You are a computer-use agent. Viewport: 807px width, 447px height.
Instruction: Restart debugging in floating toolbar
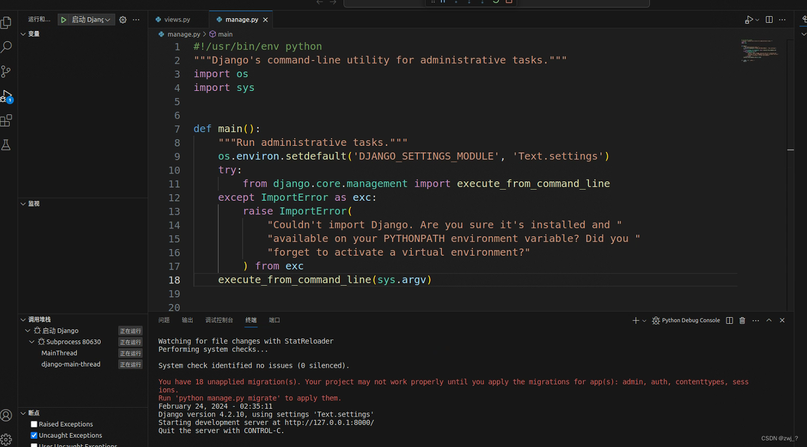coord(496,2)
